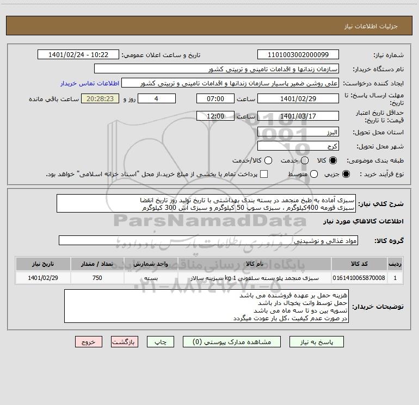The image size is (419, 405).
Task: Click the تعداد / مقدار column header
Action: pyautogui.click(x=97, y=264)
